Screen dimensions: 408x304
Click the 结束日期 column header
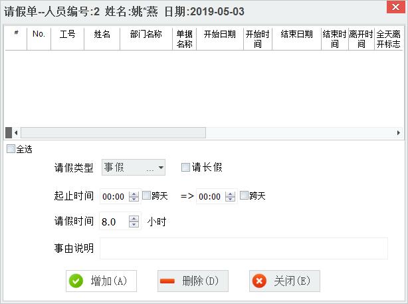point(296,39)
